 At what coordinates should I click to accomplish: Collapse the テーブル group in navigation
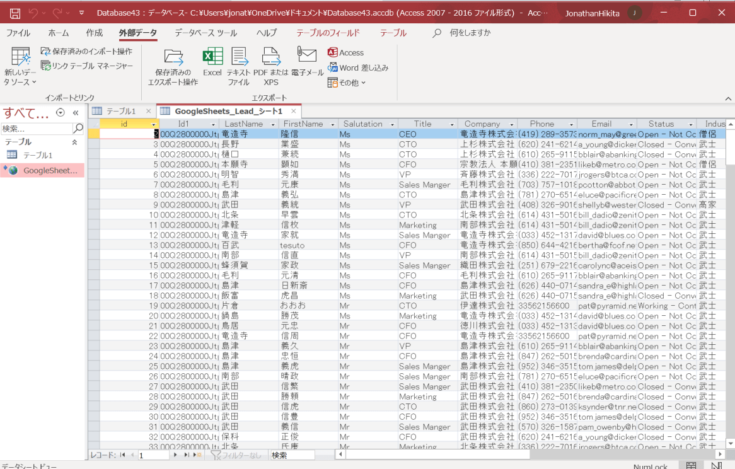[74, 142]
